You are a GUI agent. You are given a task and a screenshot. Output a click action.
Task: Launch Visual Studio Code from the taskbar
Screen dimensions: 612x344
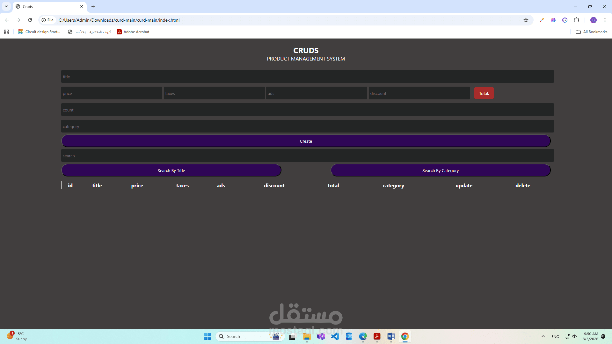click(x=335, y=336)
